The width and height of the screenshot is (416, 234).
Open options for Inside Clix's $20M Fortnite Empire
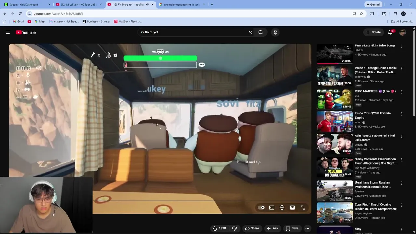(402, 114)
